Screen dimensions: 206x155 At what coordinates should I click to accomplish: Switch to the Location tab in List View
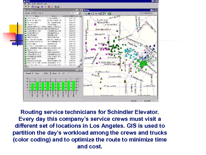(34, 13)
